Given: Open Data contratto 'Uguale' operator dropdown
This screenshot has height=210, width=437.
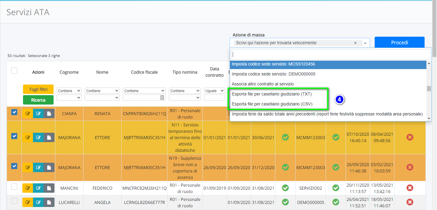Looking at the screenshot, I should pos(215,91).
